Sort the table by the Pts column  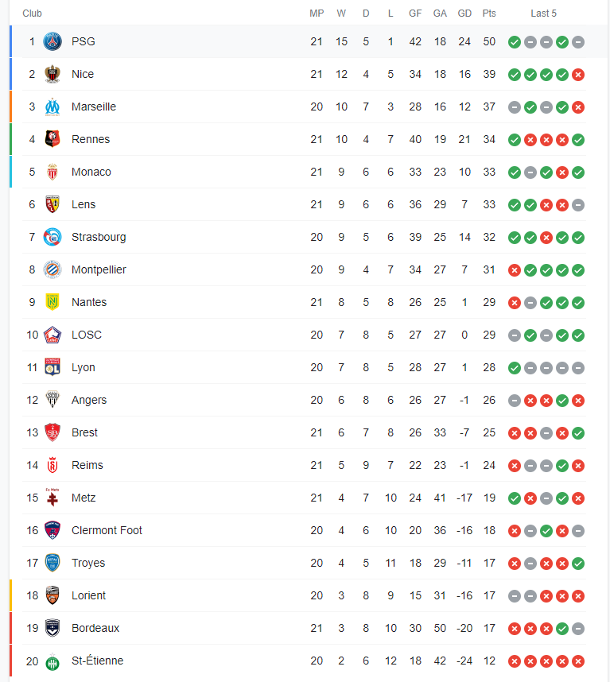[489, 13]
